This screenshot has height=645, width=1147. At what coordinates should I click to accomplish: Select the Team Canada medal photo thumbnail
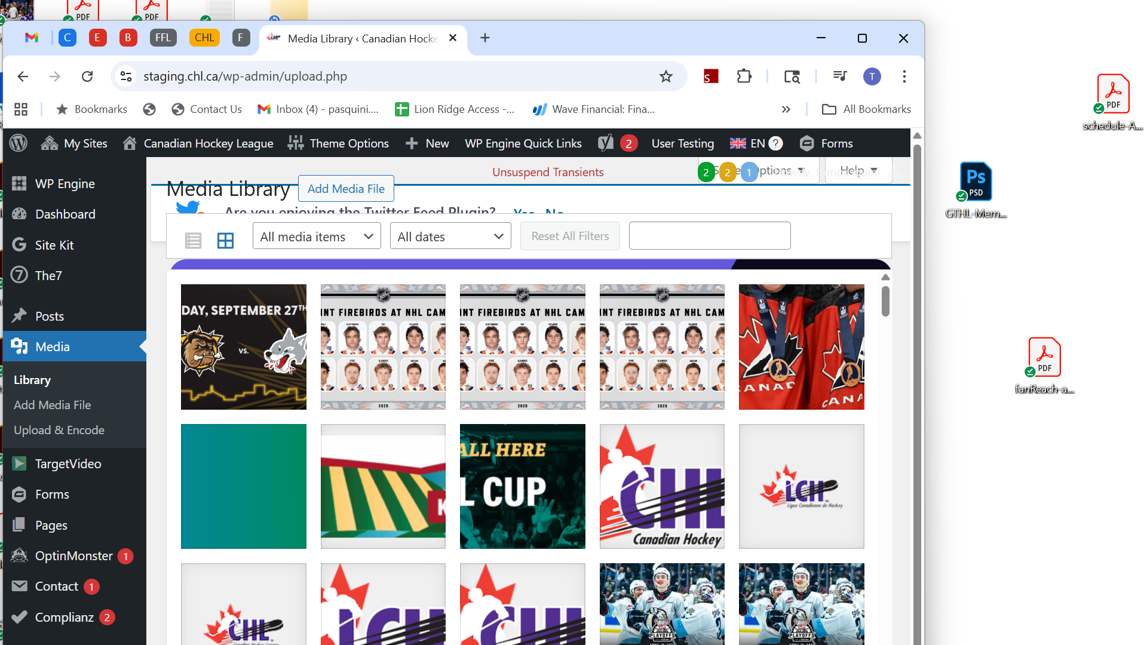(801, 347)
